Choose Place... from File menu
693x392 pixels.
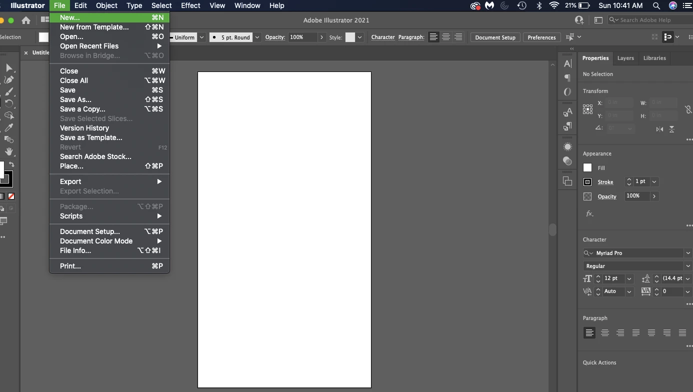109,166
